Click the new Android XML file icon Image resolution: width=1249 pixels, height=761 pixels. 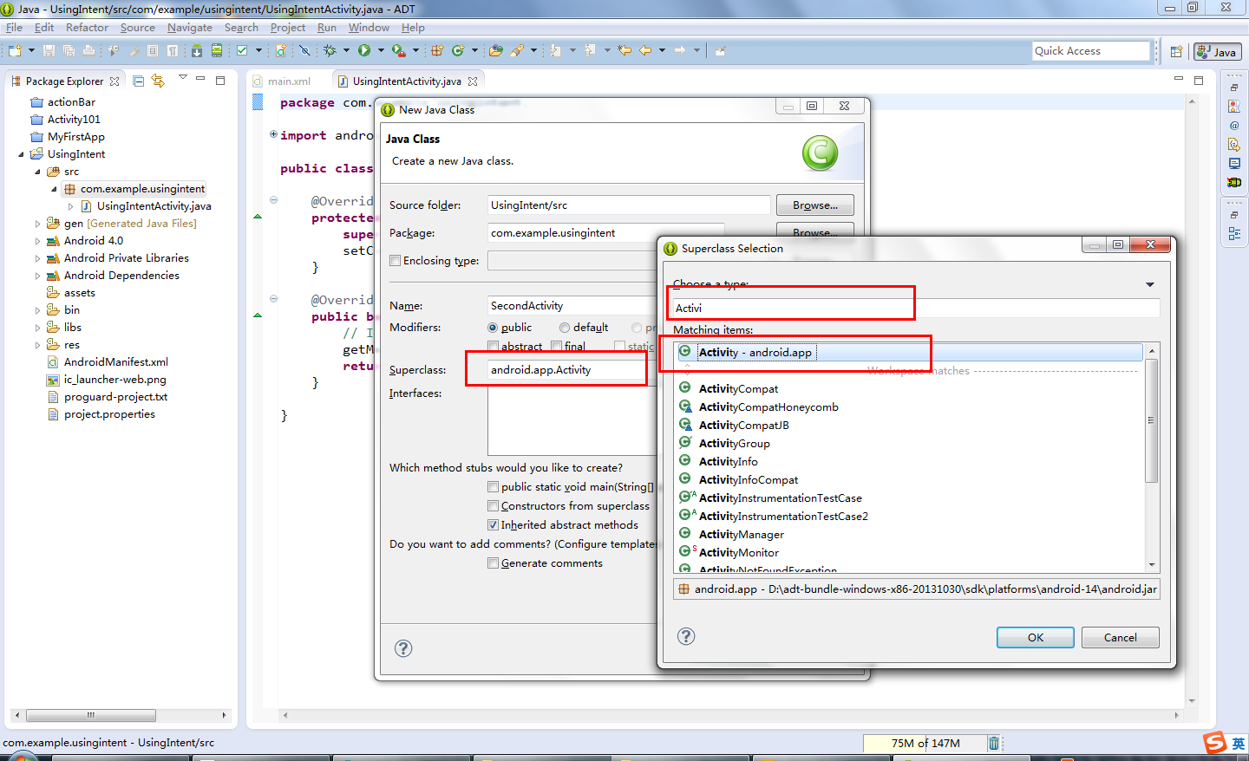coord(281,50)
